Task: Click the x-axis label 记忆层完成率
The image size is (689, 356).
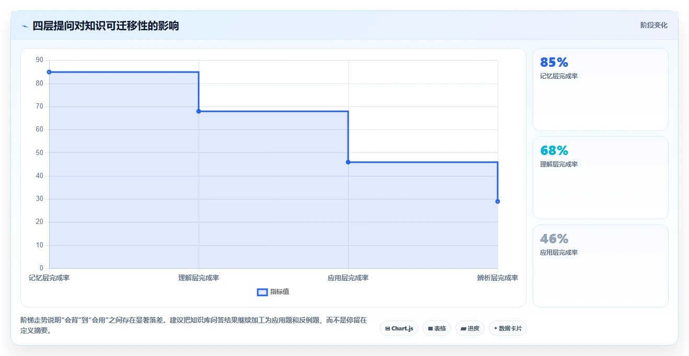Action: 49,278
